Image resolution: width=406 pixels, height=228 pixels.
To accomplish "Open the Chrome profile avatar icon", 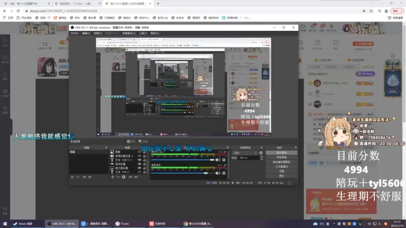I will pos(386,11).
